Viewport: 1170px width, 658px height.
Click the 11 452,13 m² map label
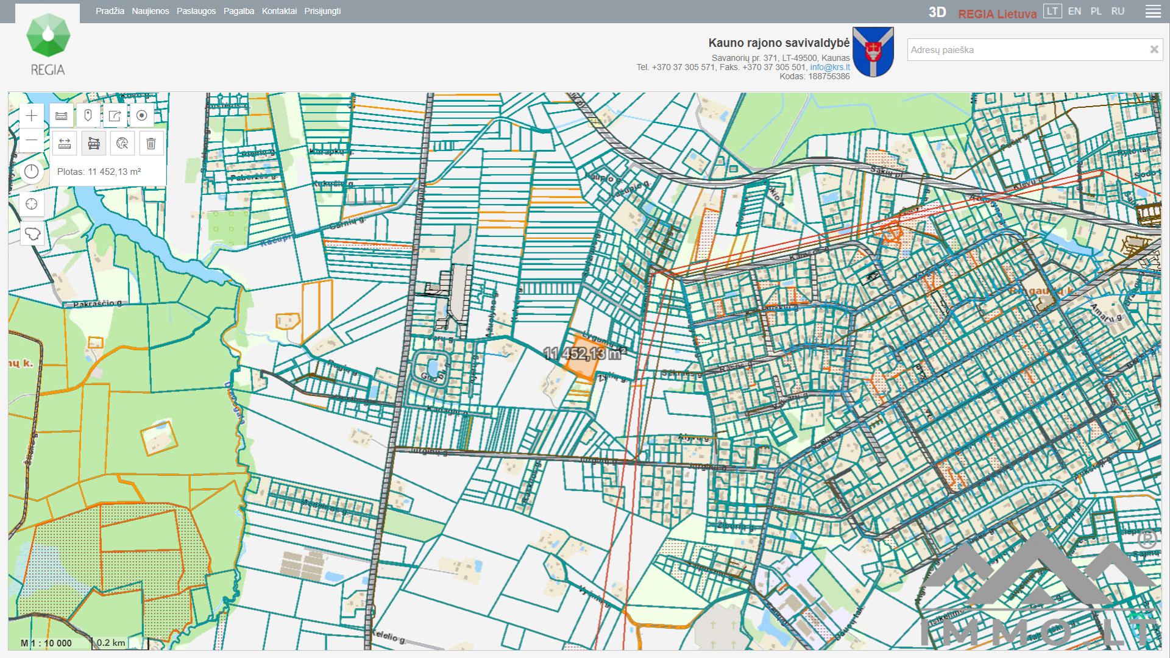click(x=585, y=353)
